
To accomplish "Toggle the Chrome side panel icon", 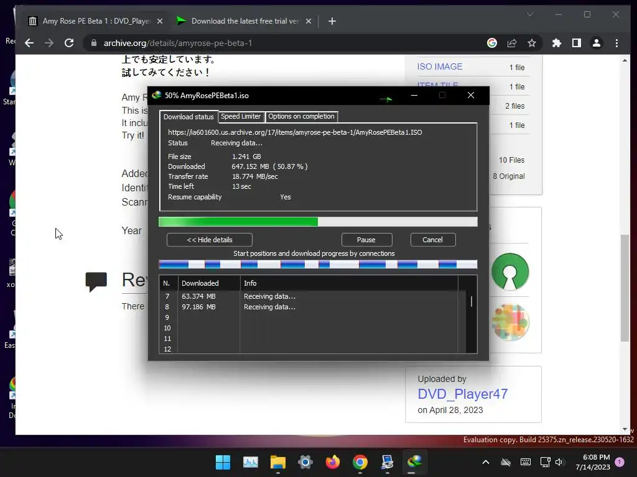I will pos(577,43).
